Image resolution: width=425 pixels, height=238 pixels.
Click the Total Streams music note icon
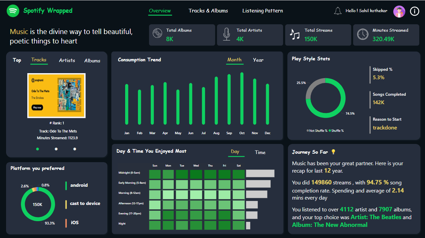(295, 34)
